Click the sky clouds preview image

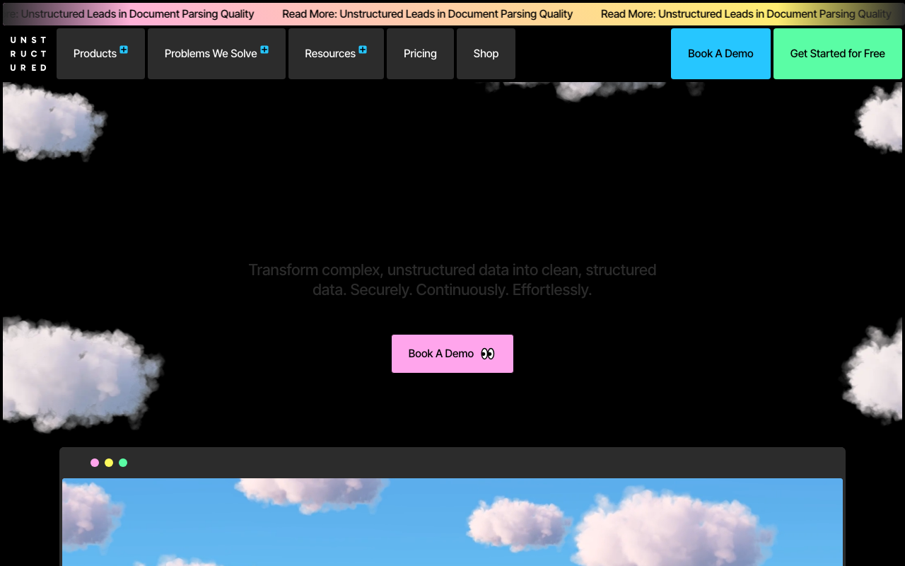point(452,522)
